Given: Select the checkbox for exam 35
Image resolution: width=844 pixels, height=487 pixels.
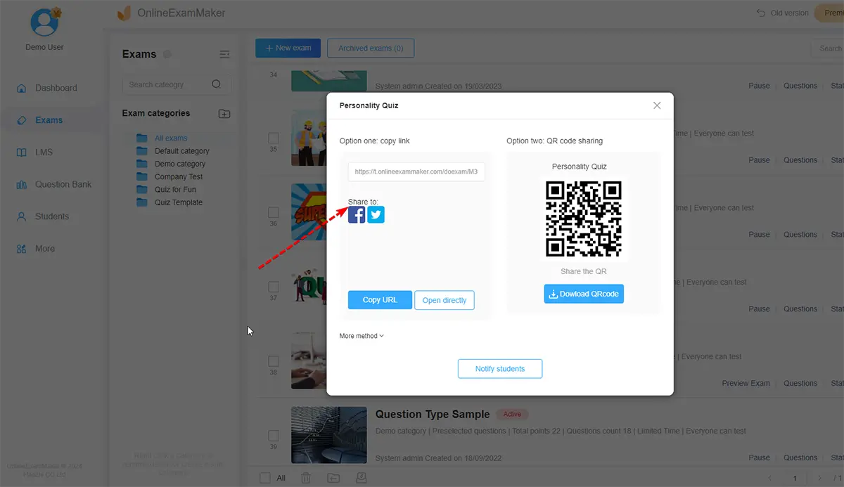Looking at the screenshot, I should coord(274,138).
